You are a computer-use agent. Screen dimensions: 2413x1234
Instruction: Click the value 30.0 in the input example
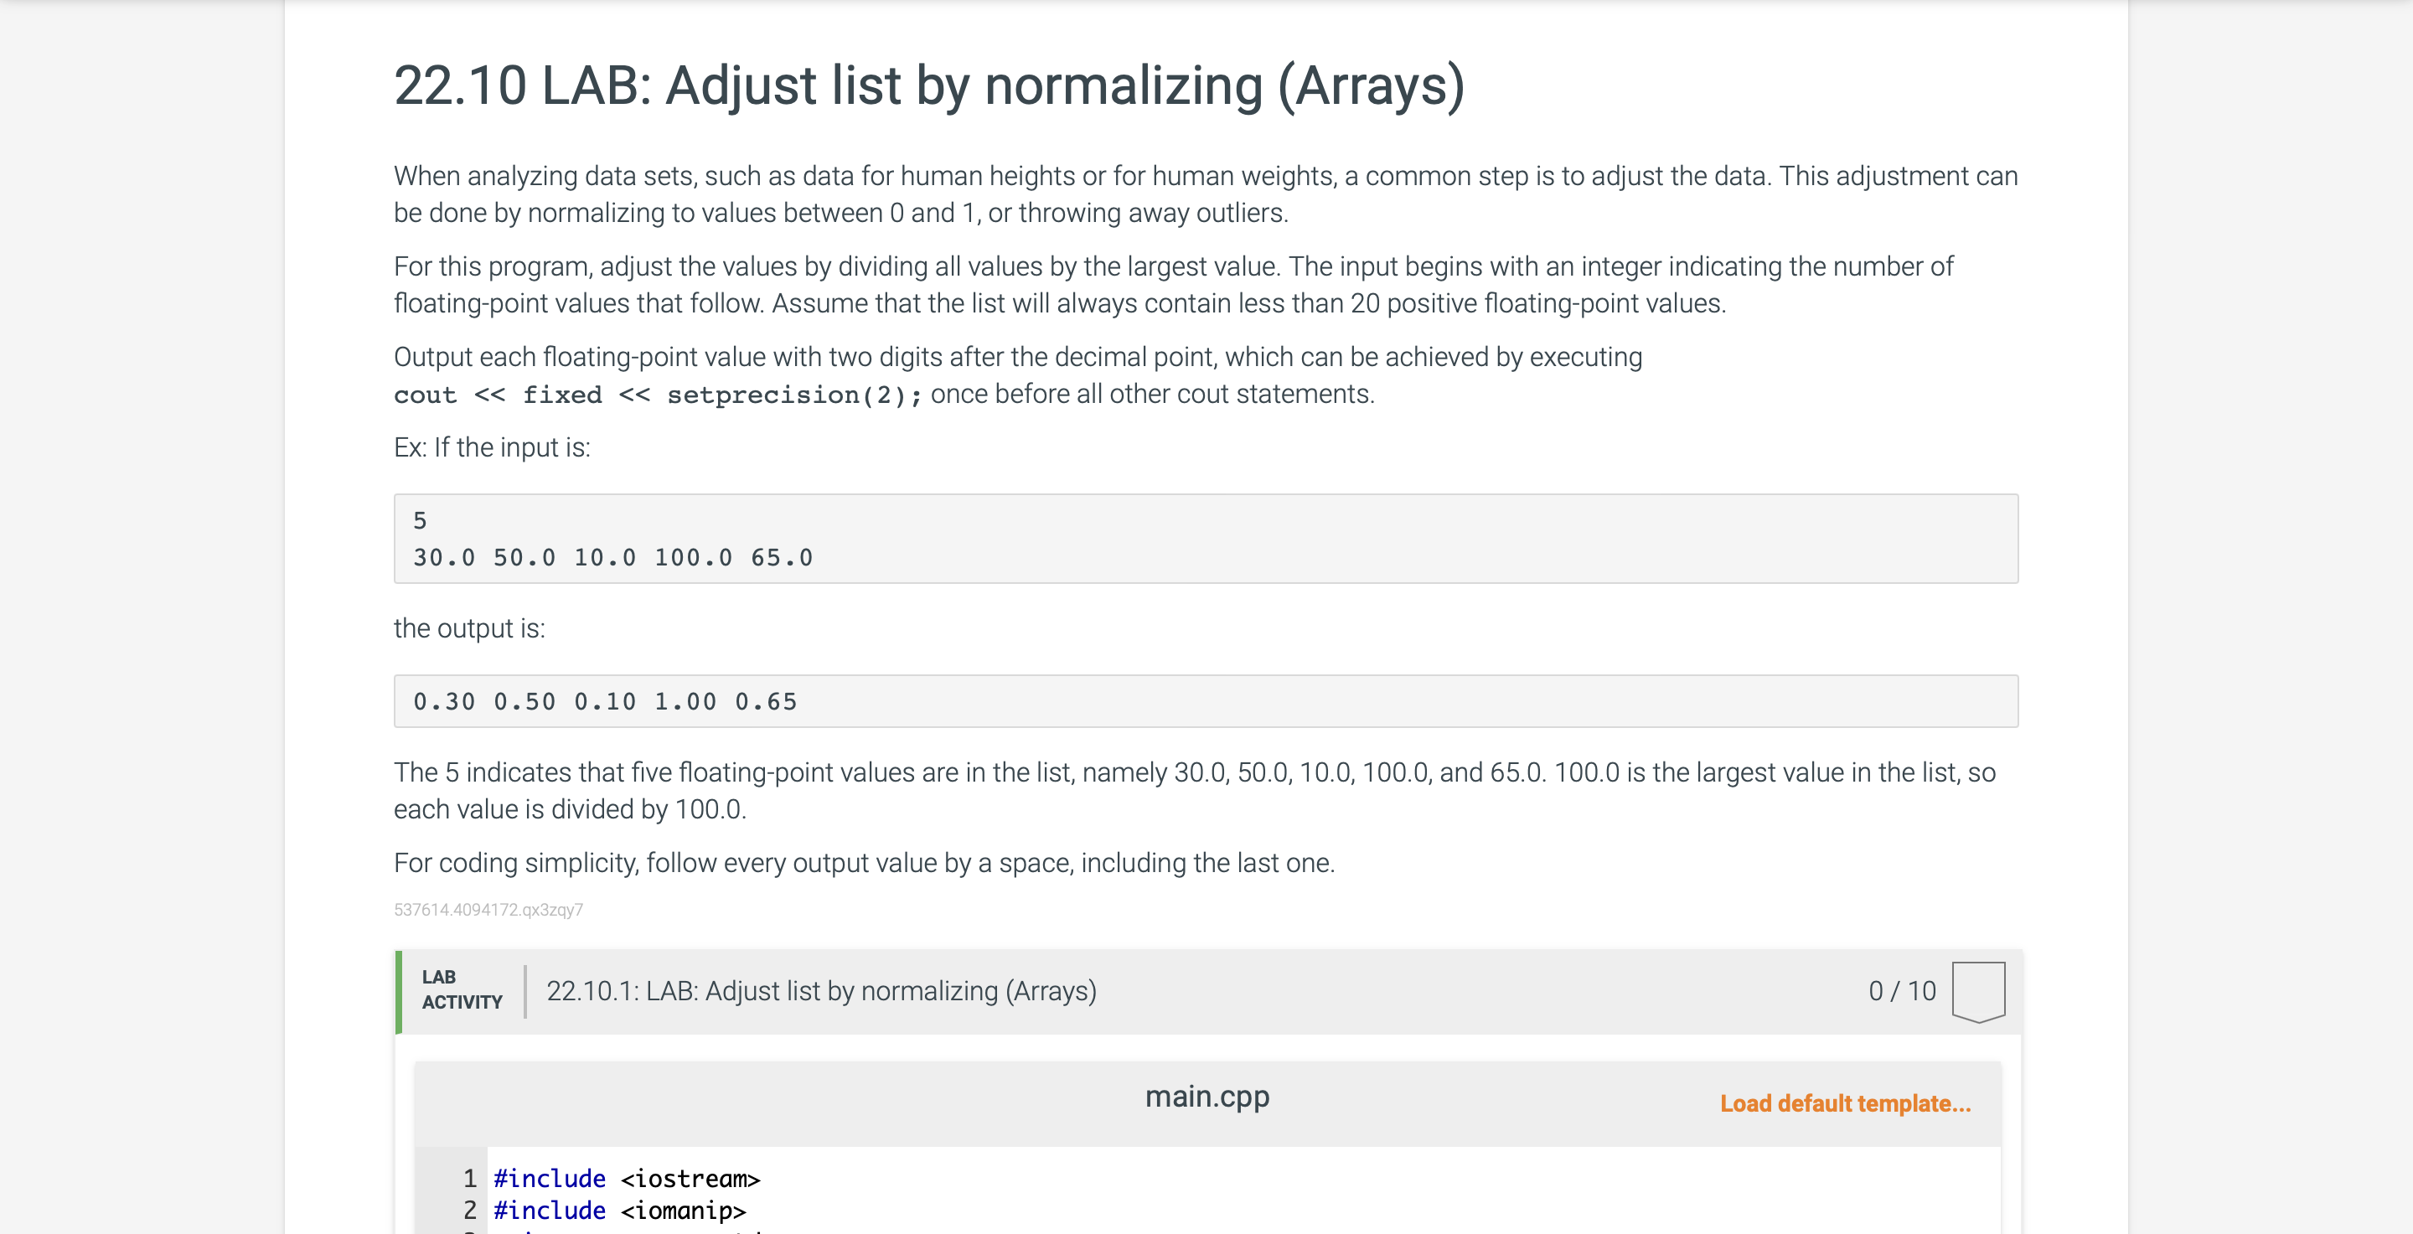(x=446, y=557)
